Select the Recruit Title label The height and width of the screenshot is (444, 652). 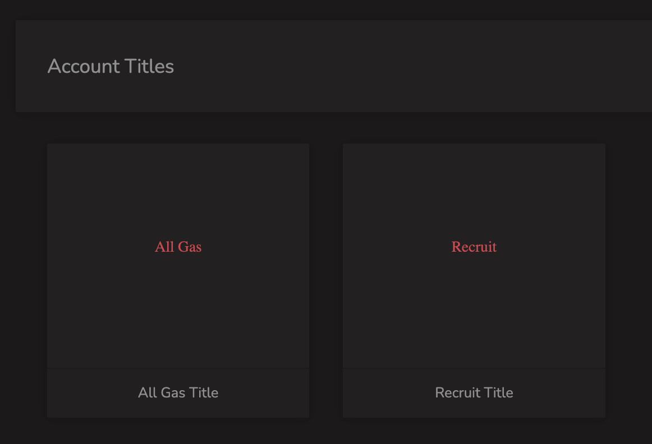[474, 392]
